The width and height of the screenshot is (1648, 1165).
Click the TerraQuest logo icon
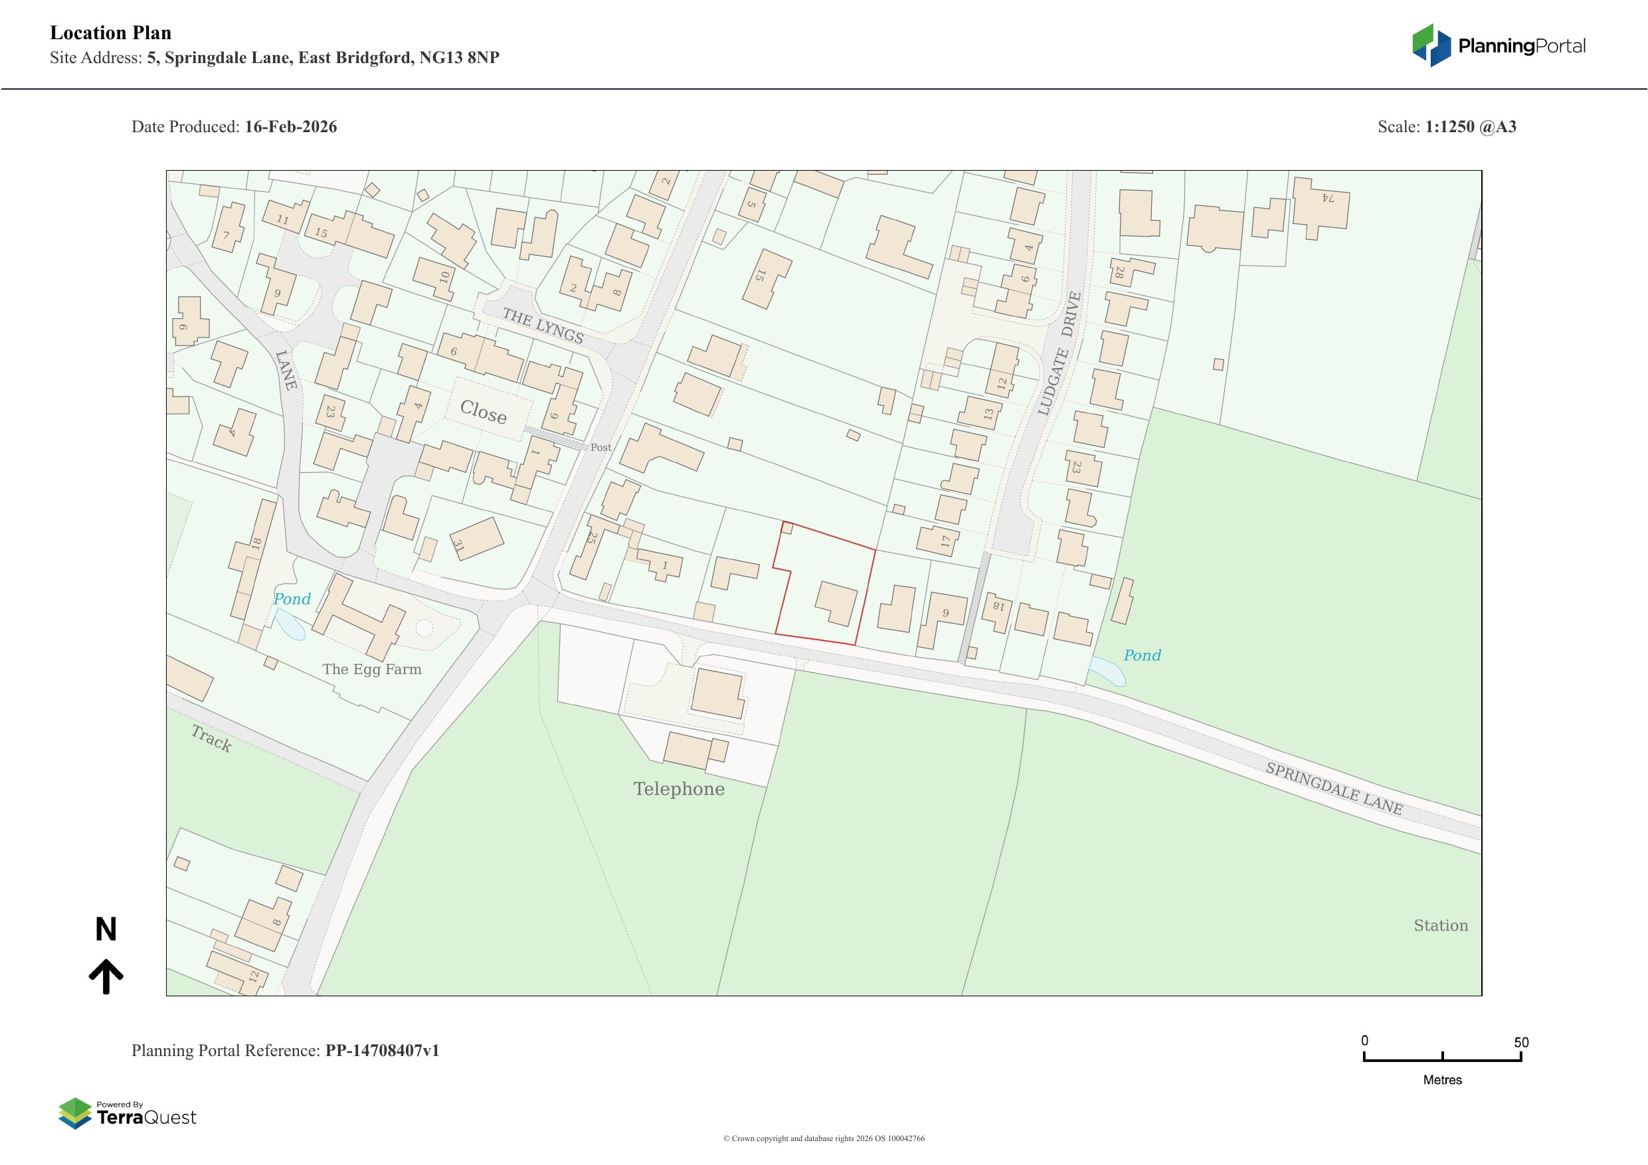tap(74, 1113)
